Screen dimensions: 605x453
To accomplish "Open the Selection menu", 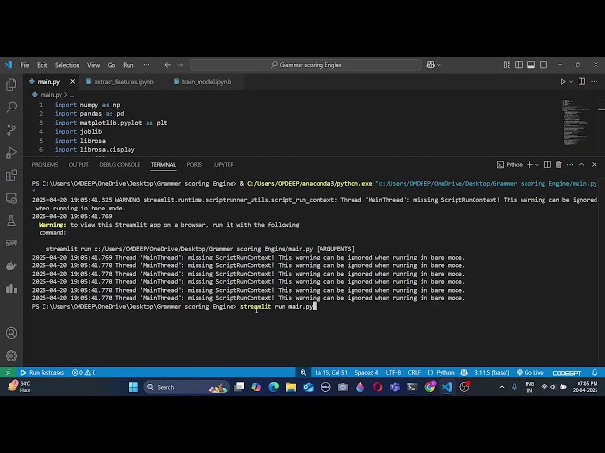I will (67, 65).
